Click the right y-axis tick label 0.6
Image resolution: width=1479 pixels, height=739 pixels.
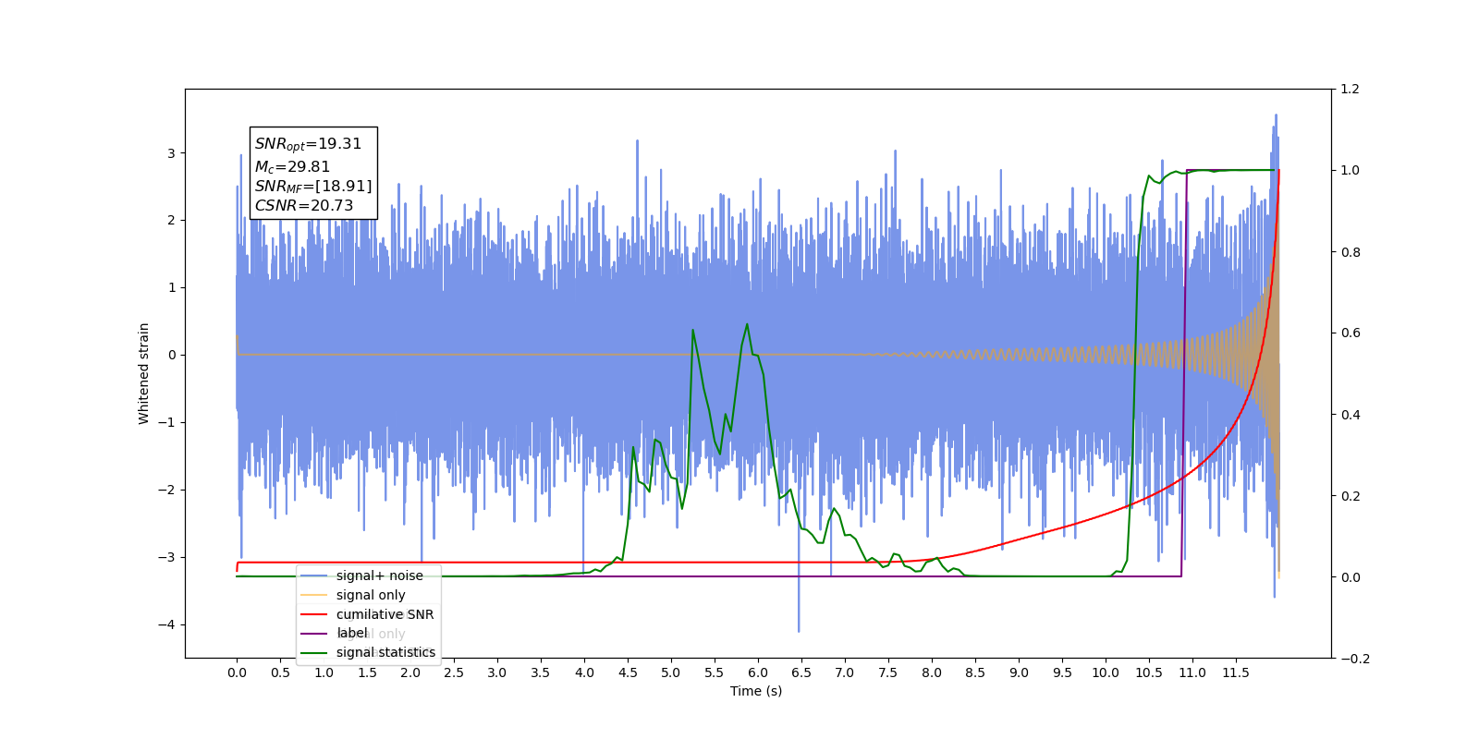[1350, 333]
